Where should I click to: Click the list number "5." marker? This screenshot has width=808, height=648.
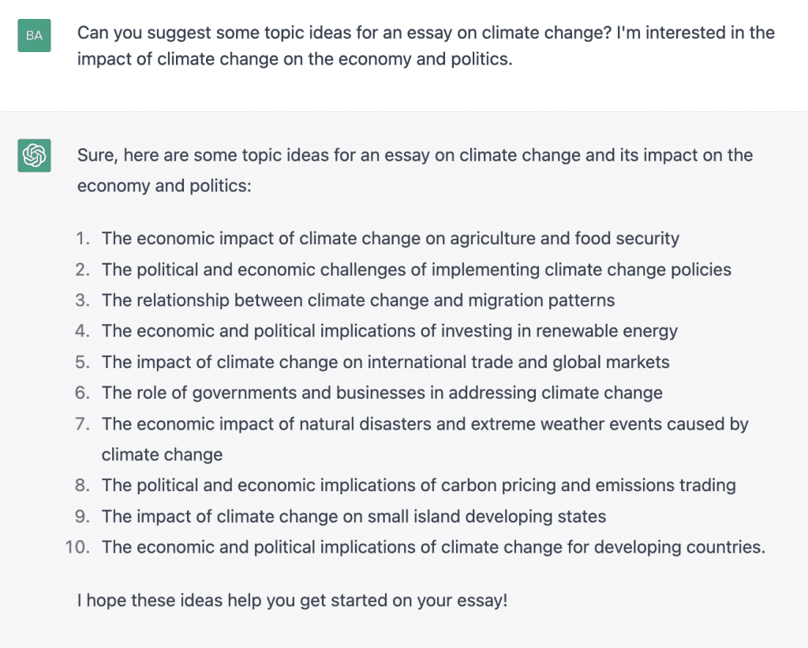pyautogui.click(x=83, y=362)
